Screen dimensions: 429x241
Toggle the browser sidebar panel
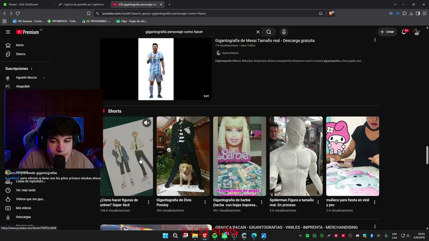418,13
